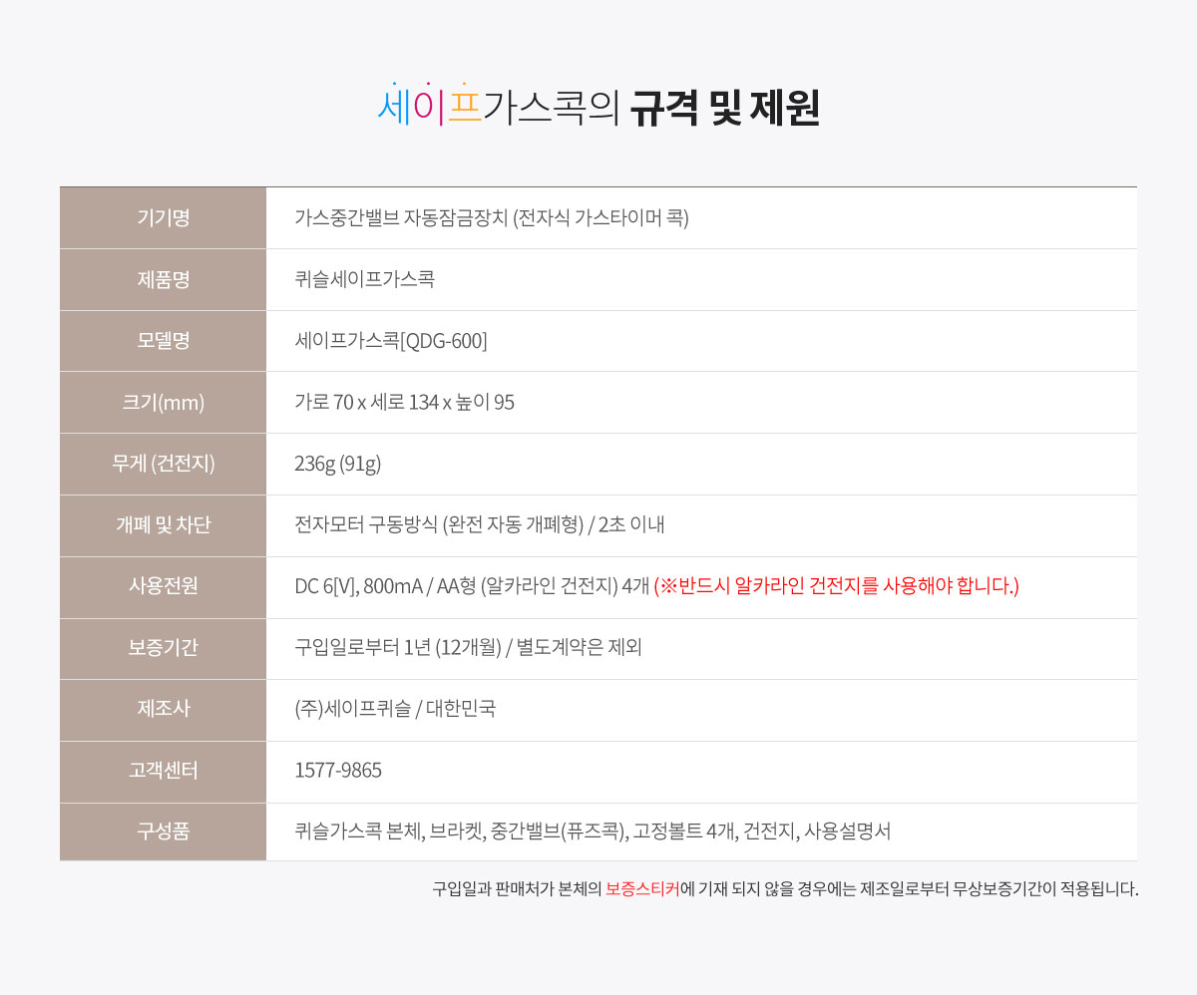Click the manufacturer value (주)세이프퀴슬 / 대한민국
Viewport: 1197px width, 995px height.
pyautogui.click(x=395, y=709)
